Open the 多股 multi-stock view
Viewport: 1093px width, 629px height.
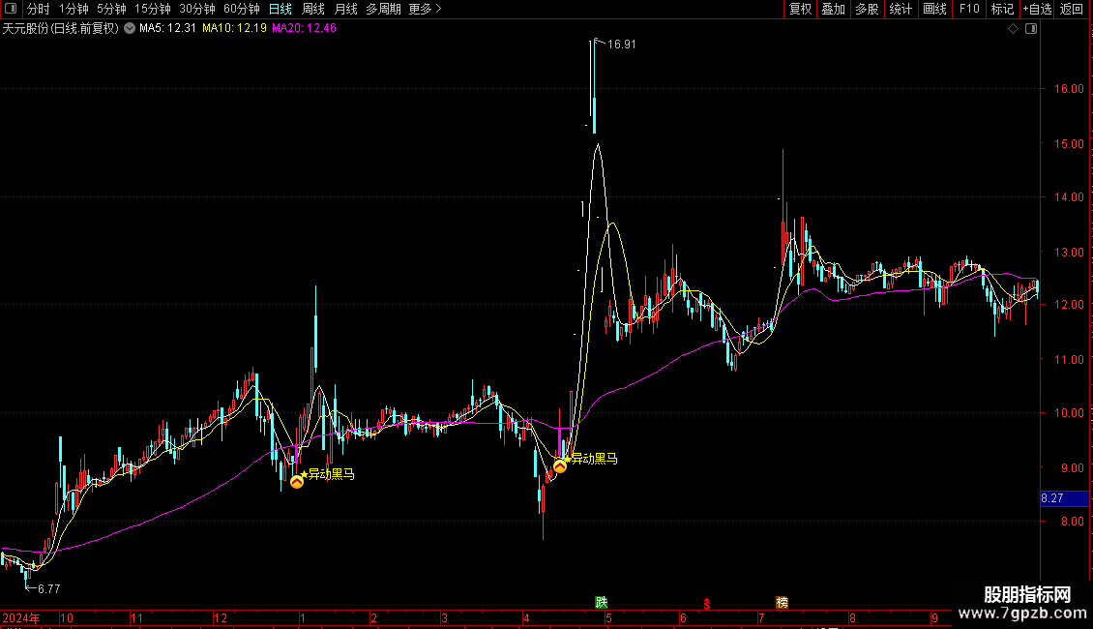868,9
